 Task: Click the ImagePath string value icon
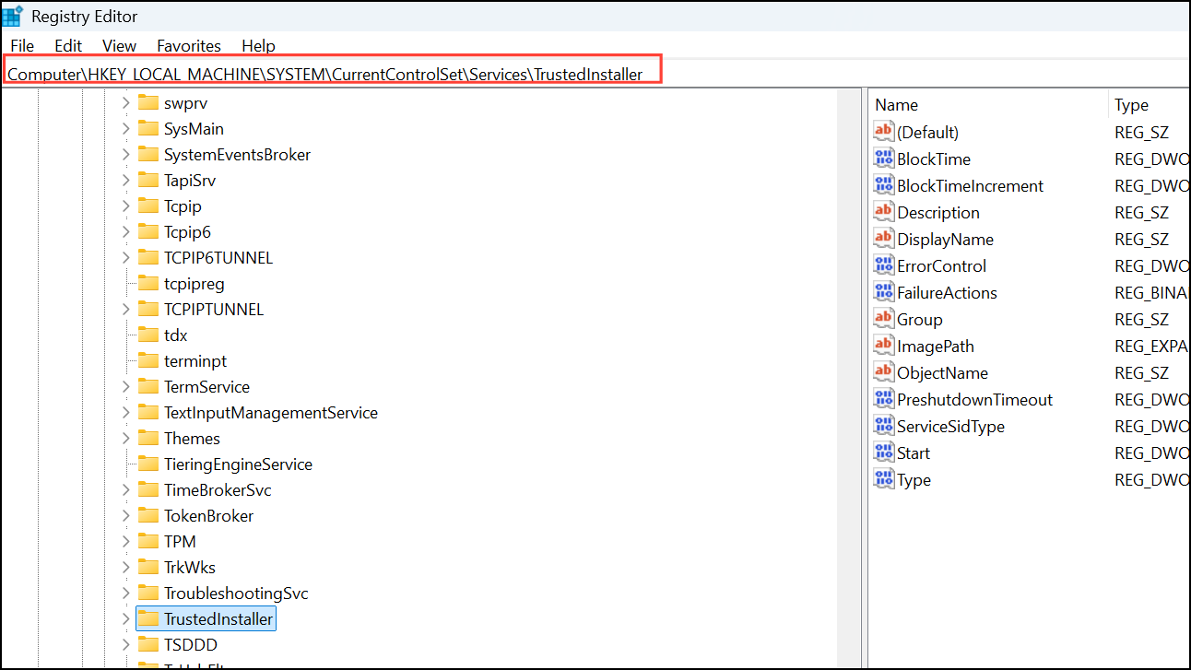[884, 346]
